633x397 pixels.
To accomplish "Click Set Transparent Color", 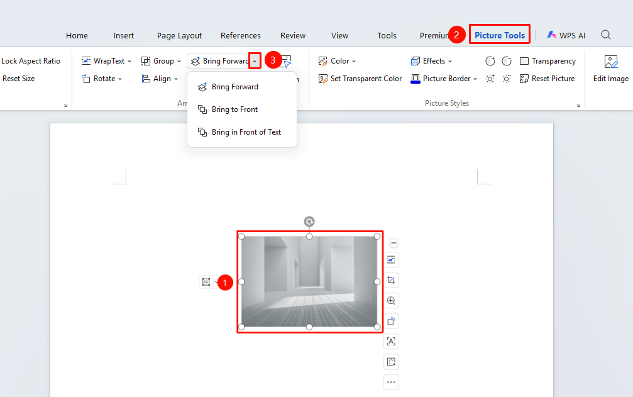I will point(360,79).
